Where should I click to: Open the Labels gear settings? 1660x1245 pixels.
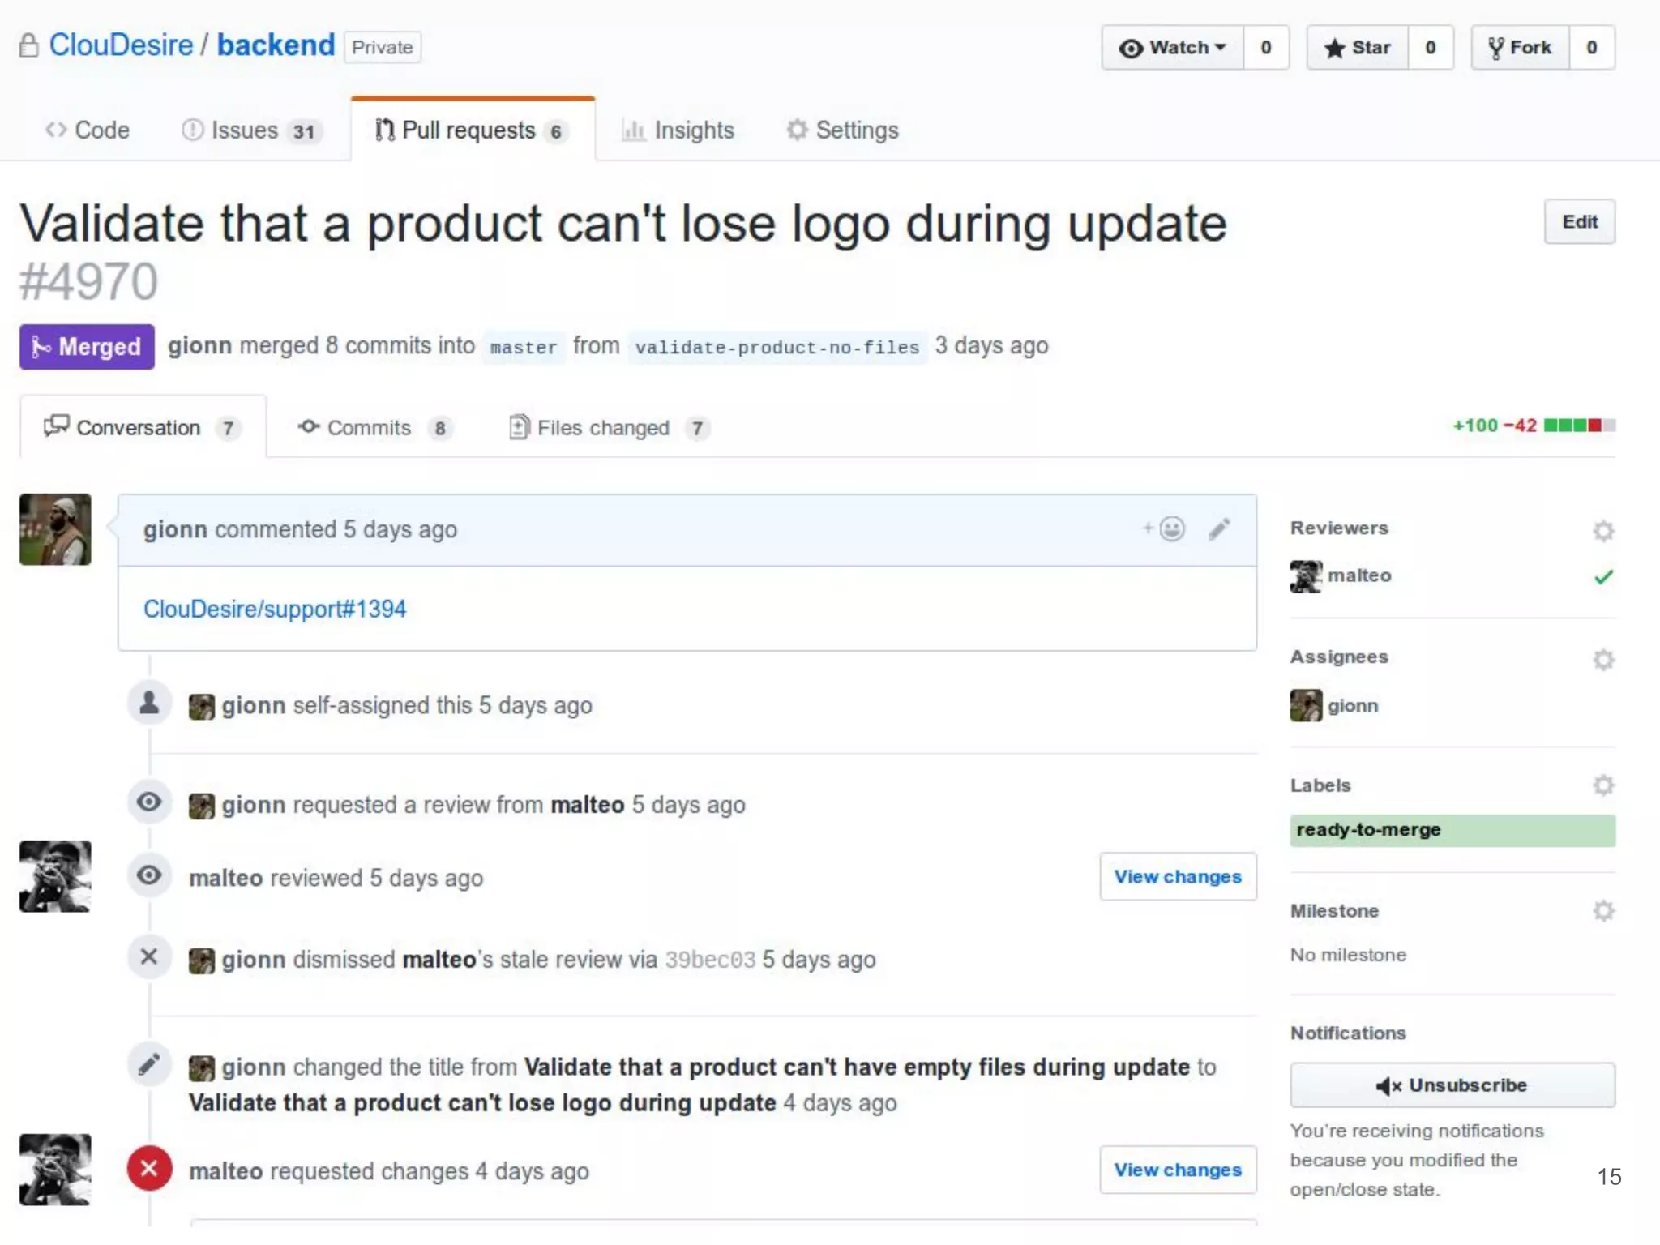(x=1602, y=785)
